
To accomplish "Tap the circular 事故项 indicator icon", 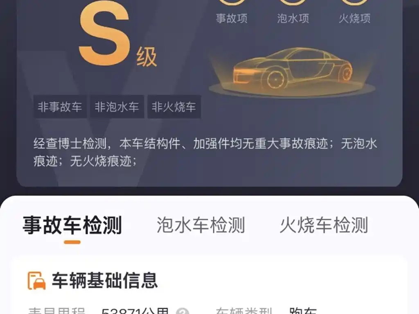I will 232,2.
